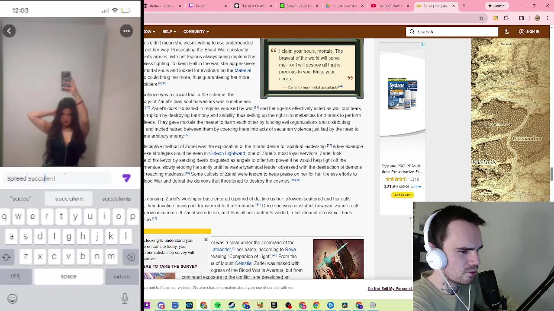Click the Chrome search-tabs icon in the toolbar
The height and width of the screenshot is (311, 554).
tap(522, 18)
